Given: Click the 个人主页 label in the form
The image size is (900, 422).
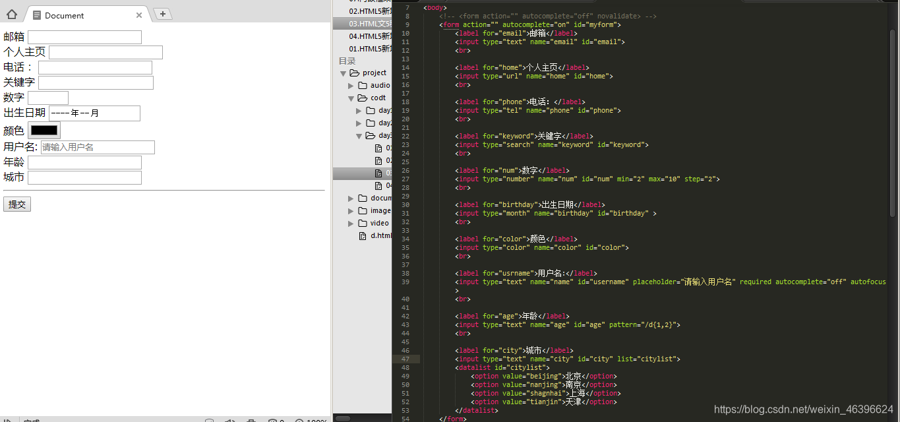Looking at the screenshot, I should coord(24,52).
